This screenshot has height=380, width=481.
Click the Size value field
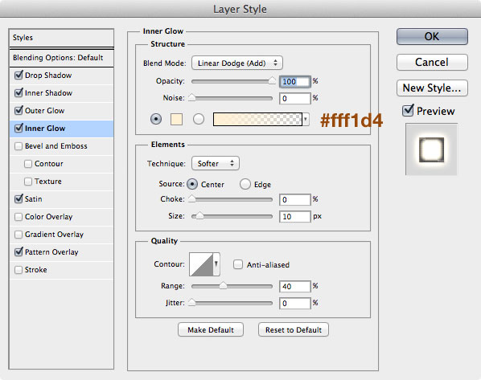click(x=295, y=216)
